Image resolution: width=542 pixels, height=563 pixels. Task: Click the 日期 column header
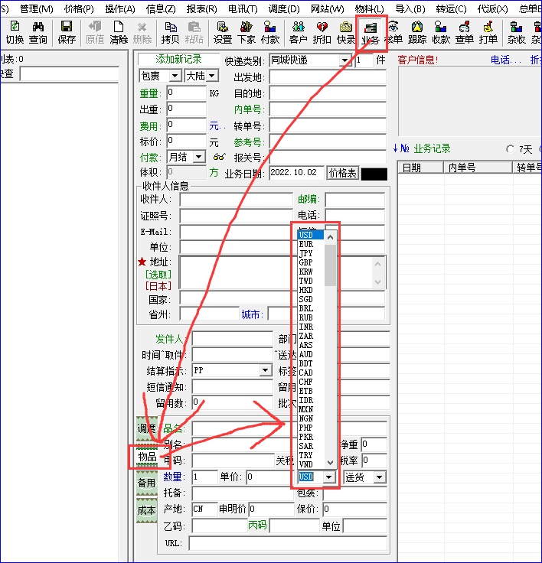point(420,168)
